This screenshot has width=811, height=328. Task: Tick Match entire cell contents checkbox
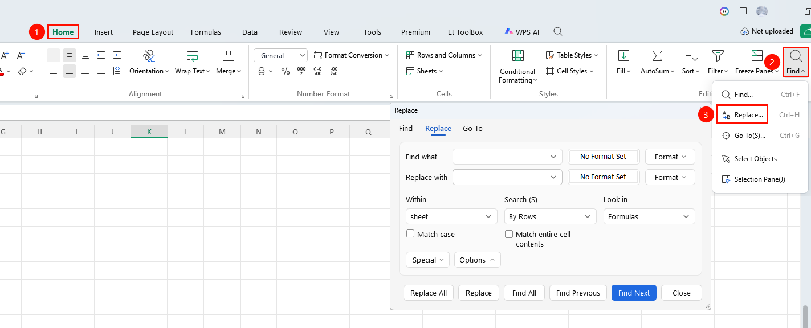(x=509, y=234)
